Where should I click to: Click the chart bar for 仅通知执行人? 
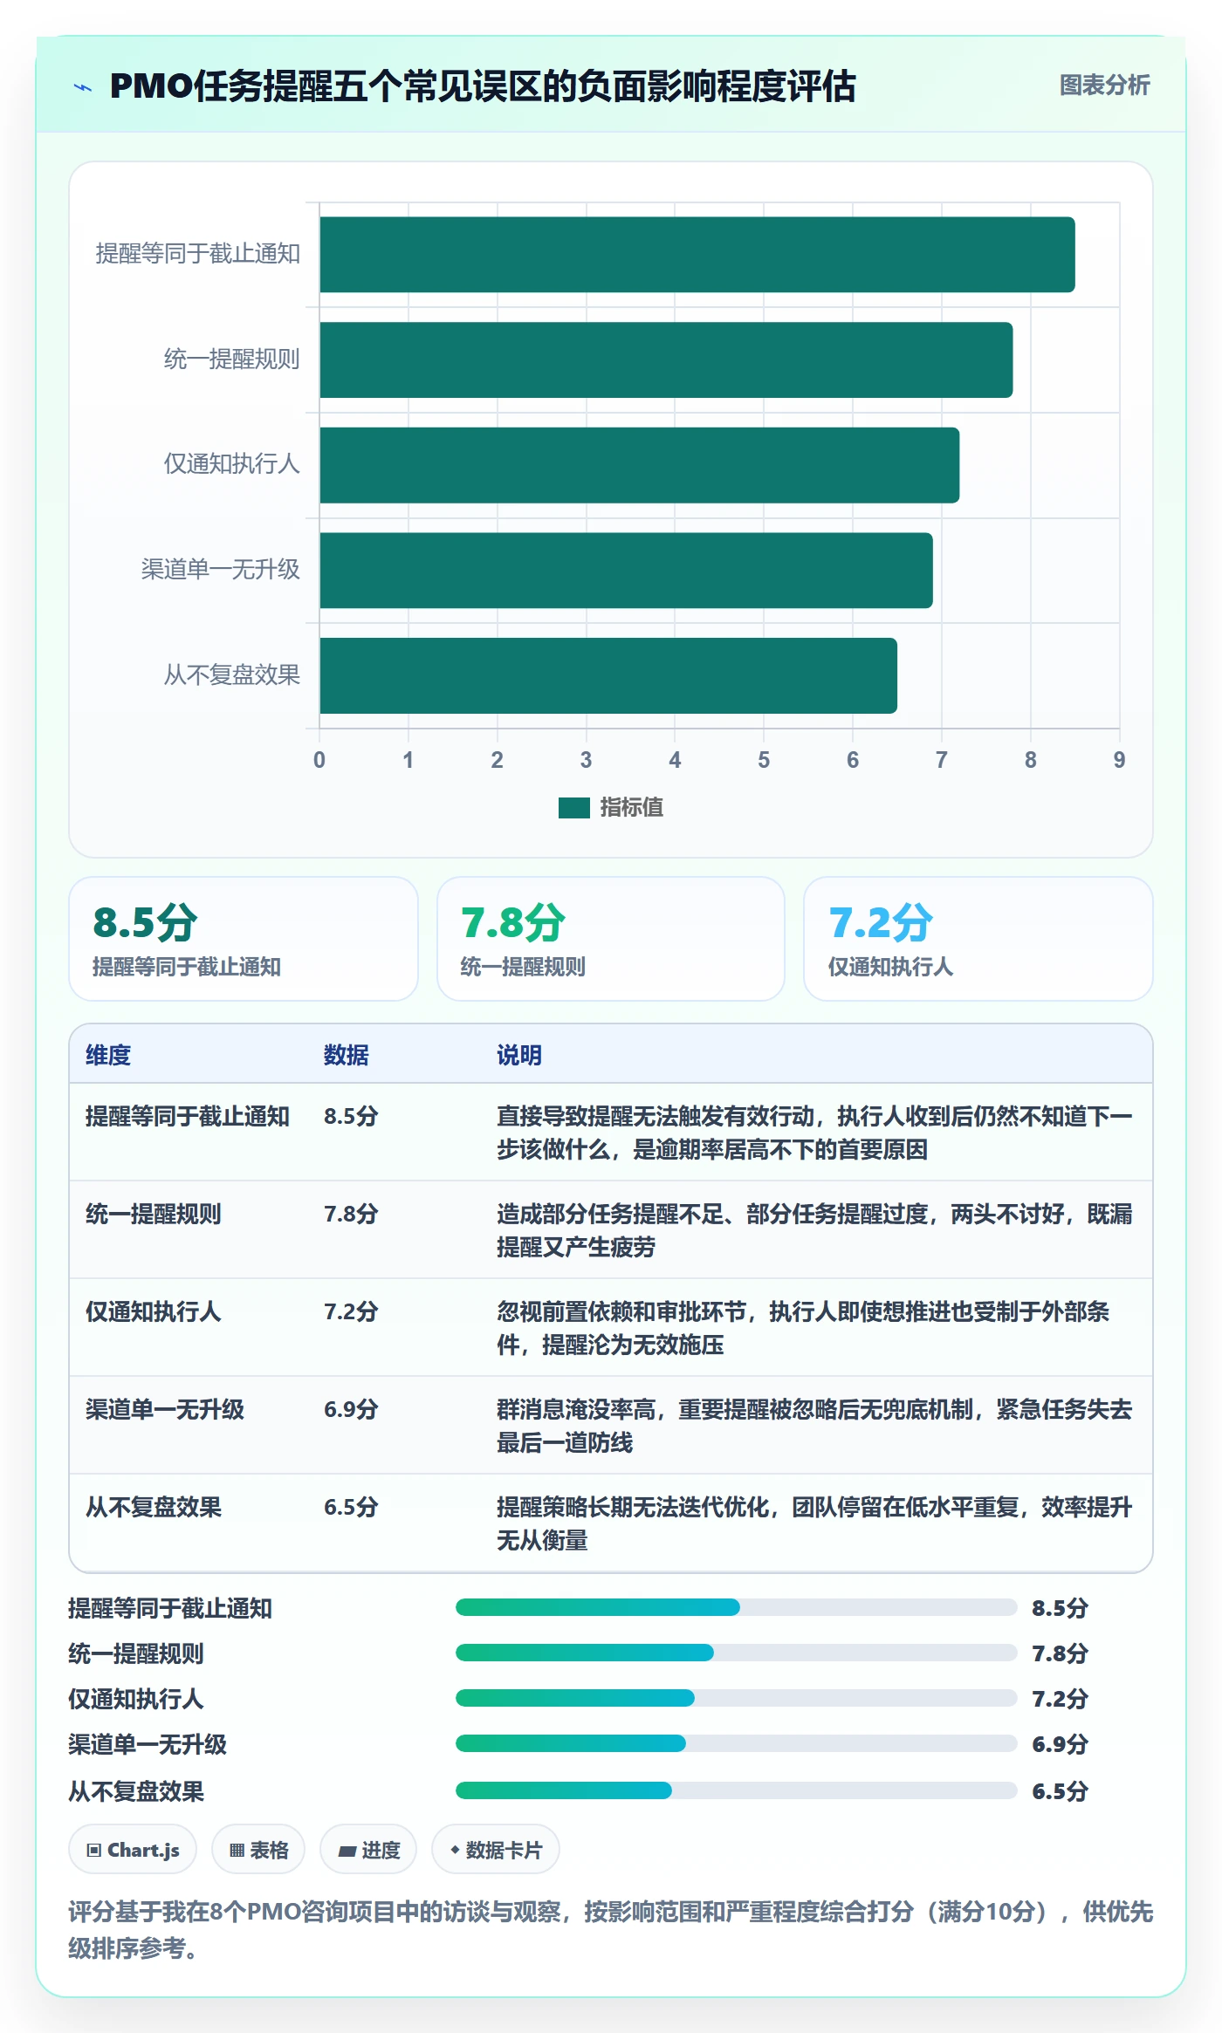tap(640, 465)
